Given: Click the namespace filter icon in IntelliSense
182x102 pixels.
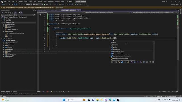Looking at the screenshot, I should click(x=116, y=62).
